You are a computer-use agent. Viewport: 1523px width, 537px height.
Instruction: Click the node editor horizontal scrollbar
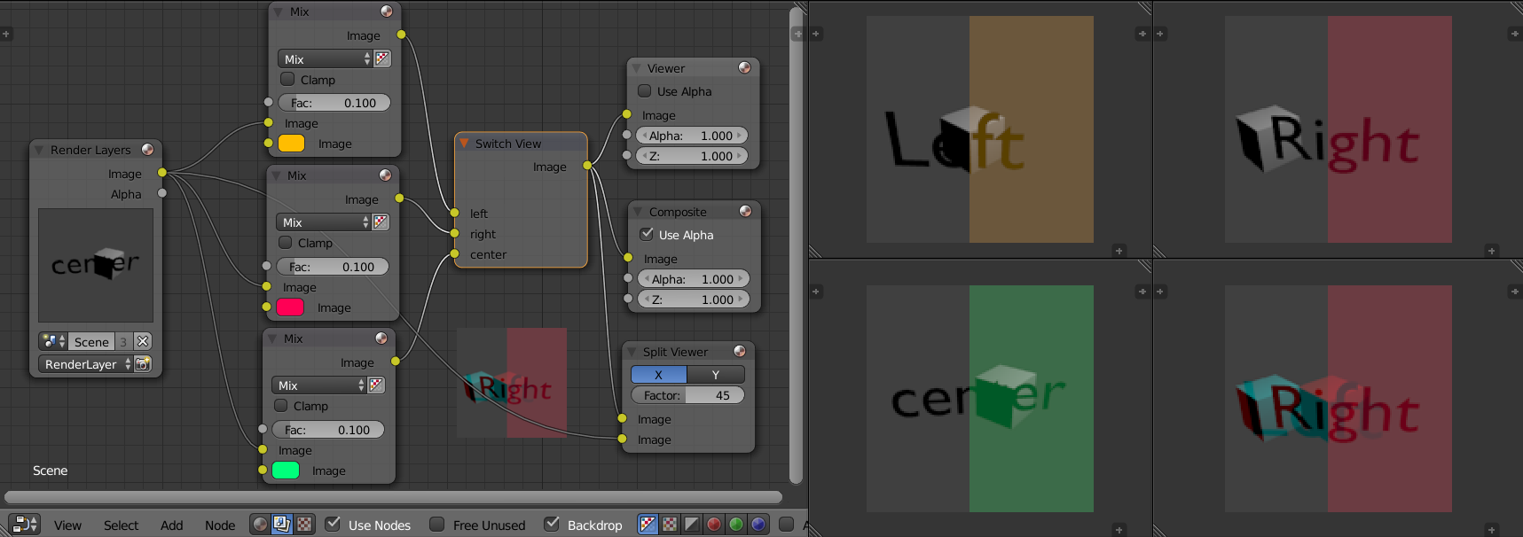coord(393,497)
